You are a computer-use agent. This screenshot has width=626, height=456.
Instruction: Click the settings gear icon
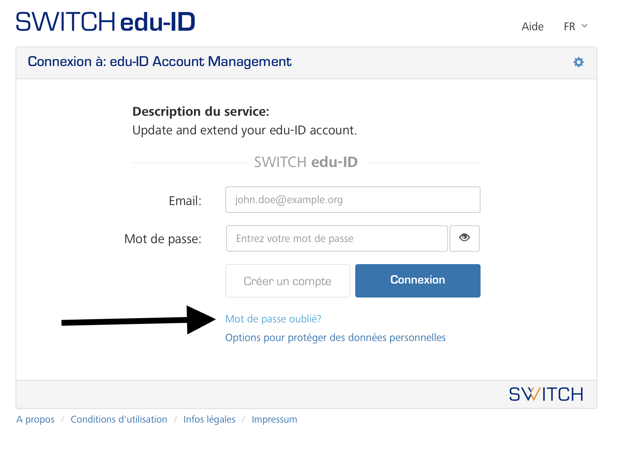click(x=578, y=62)
